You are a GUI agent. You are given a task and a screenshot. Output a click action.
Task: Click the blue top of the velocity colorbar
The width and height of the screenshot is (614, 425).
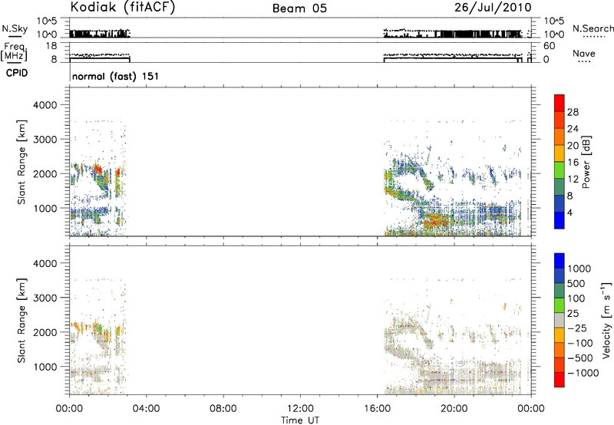[x=560, y=261]
